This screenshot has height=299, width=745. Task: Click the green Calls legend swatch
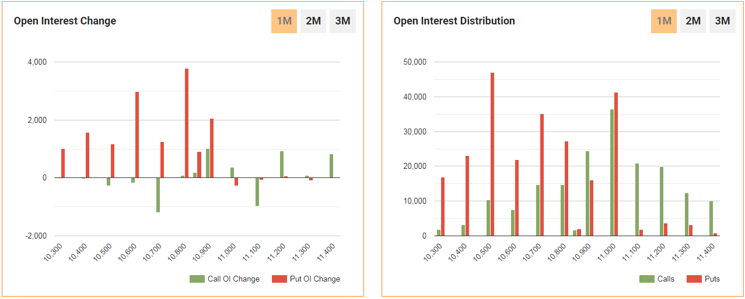click(x=647, y=279)
